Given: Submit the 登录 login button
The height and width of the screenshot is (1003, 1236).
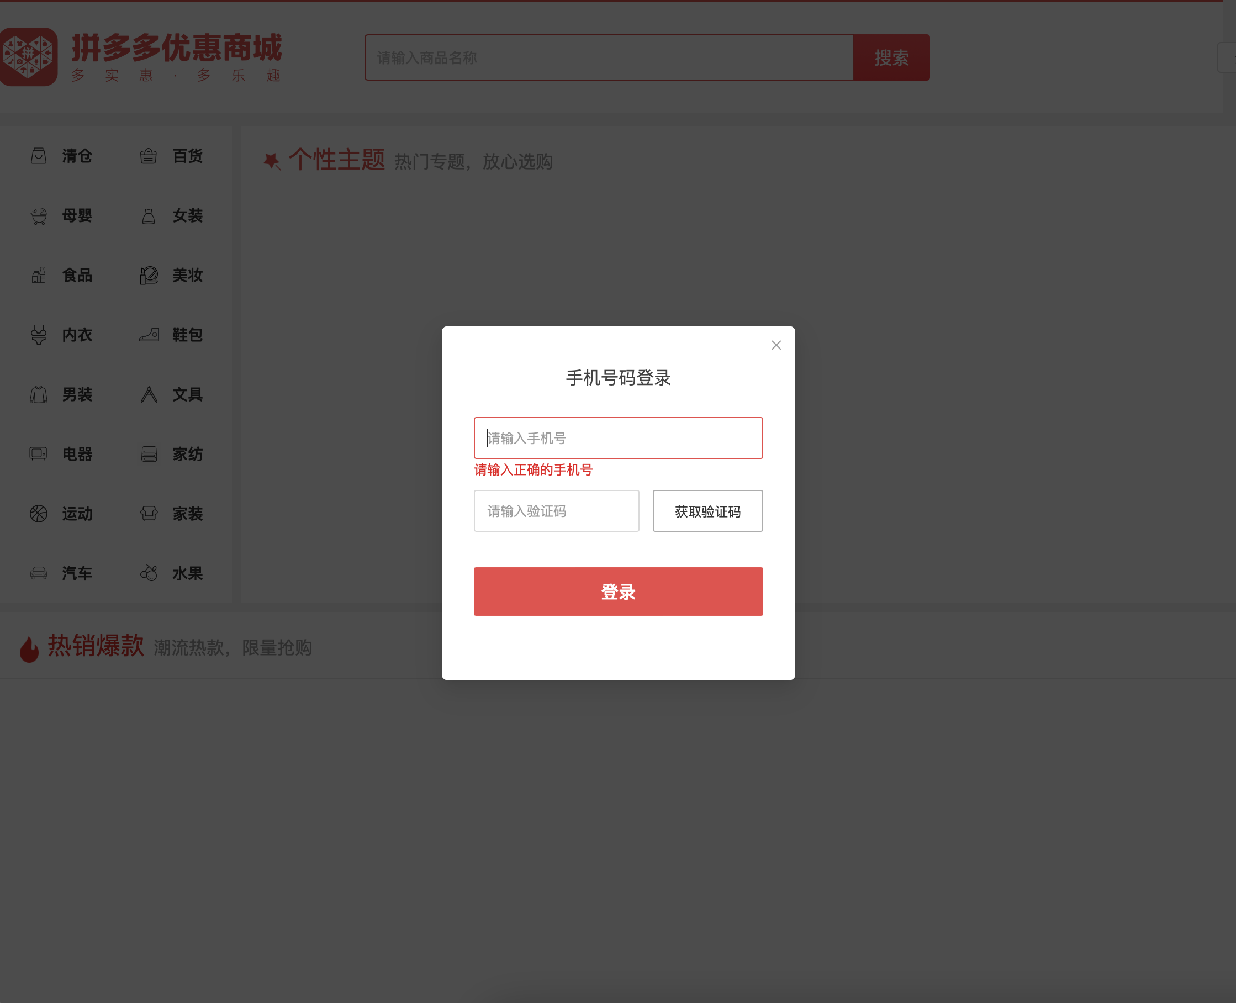Looking at the screenshot, I should [x=618, y=591].
